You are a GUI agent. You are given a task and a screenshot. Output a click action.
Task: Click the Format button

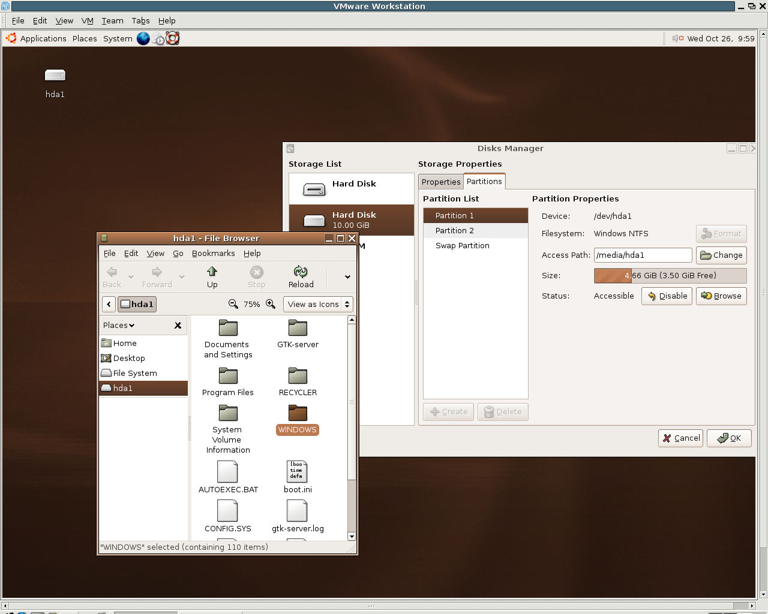point(721,233)
